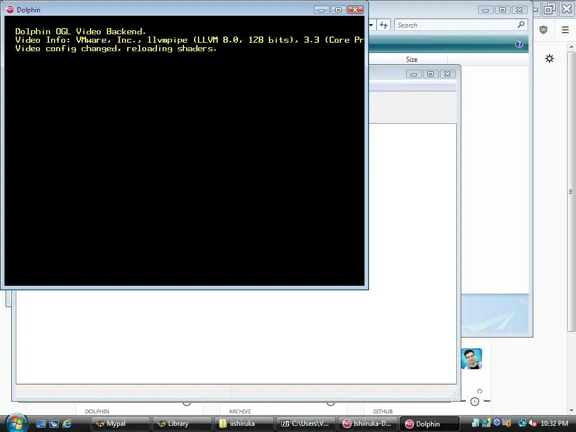Launch Internet Explorer from quick launch

click(67, 424)
